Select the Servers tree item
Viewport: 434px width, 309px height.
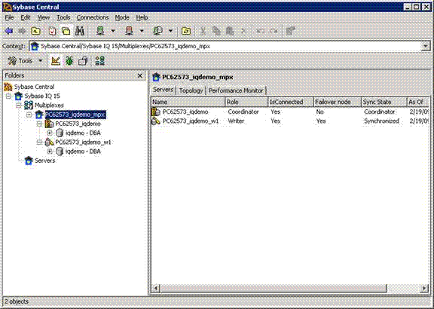(45, 161)
